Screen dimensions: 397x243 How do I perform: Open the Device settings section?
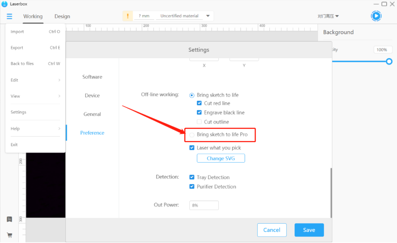tap(92, 96)
